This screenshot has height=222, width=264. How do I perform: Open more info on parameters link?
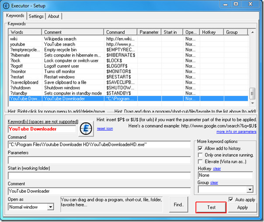click(236, 131)
